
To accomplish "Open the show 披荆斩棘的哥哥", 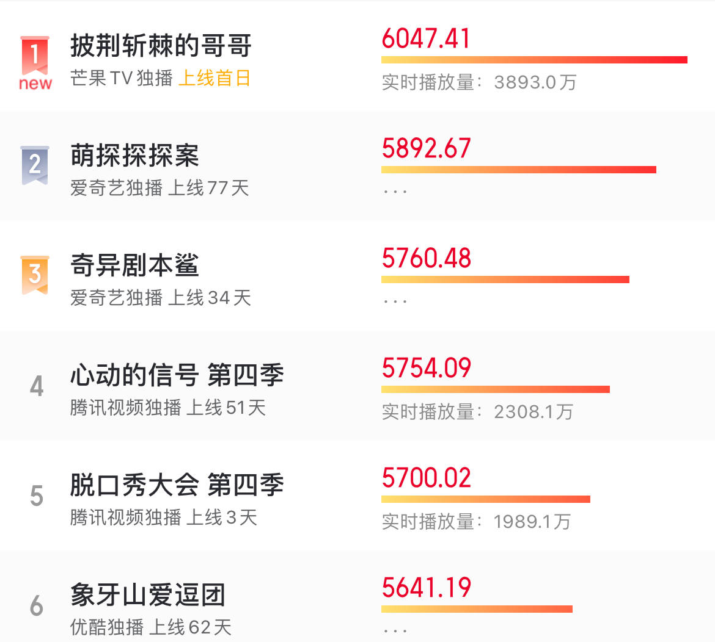I will pyautogui.click(x=161, y=46).
